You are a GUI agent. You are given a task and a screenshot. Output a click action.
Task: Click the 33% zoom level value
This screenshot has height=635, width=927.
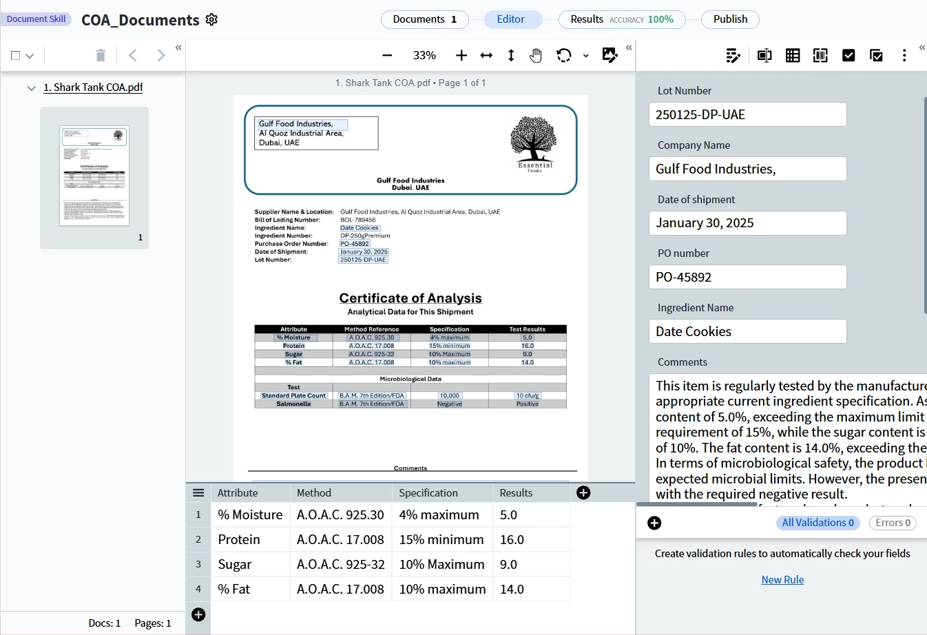pyautogui.click(x=424, y=55)
